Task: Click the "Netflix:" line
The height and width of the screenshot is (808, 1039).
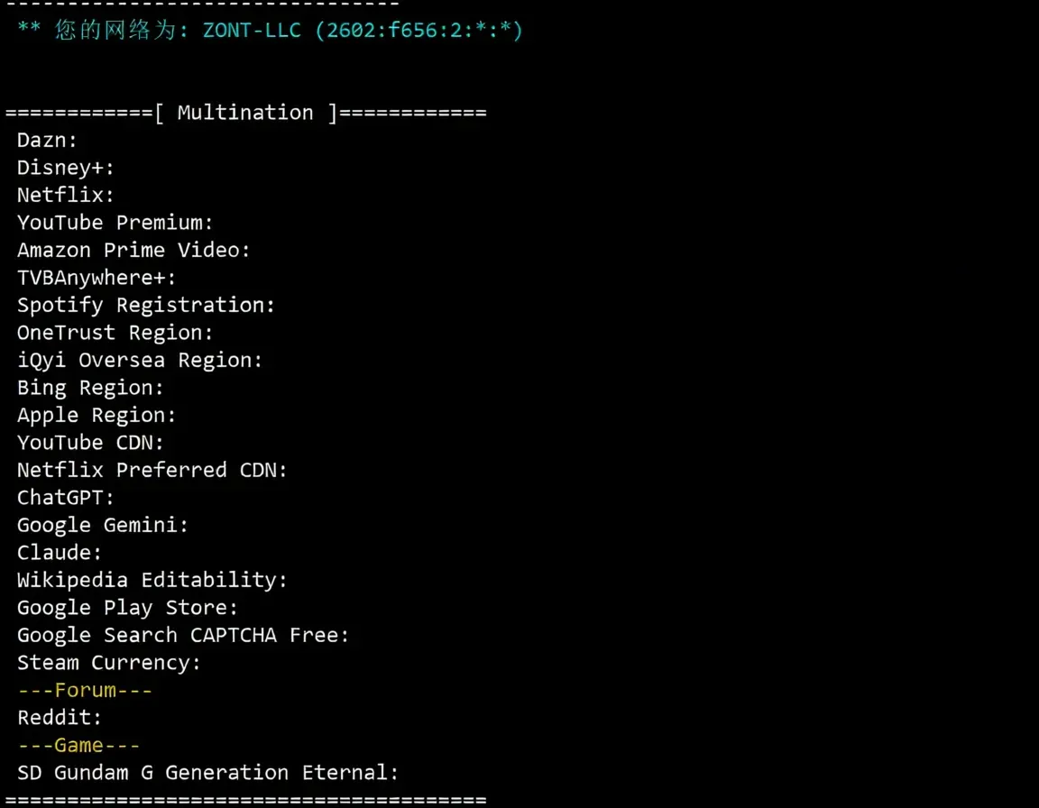Action: (66, 195)
